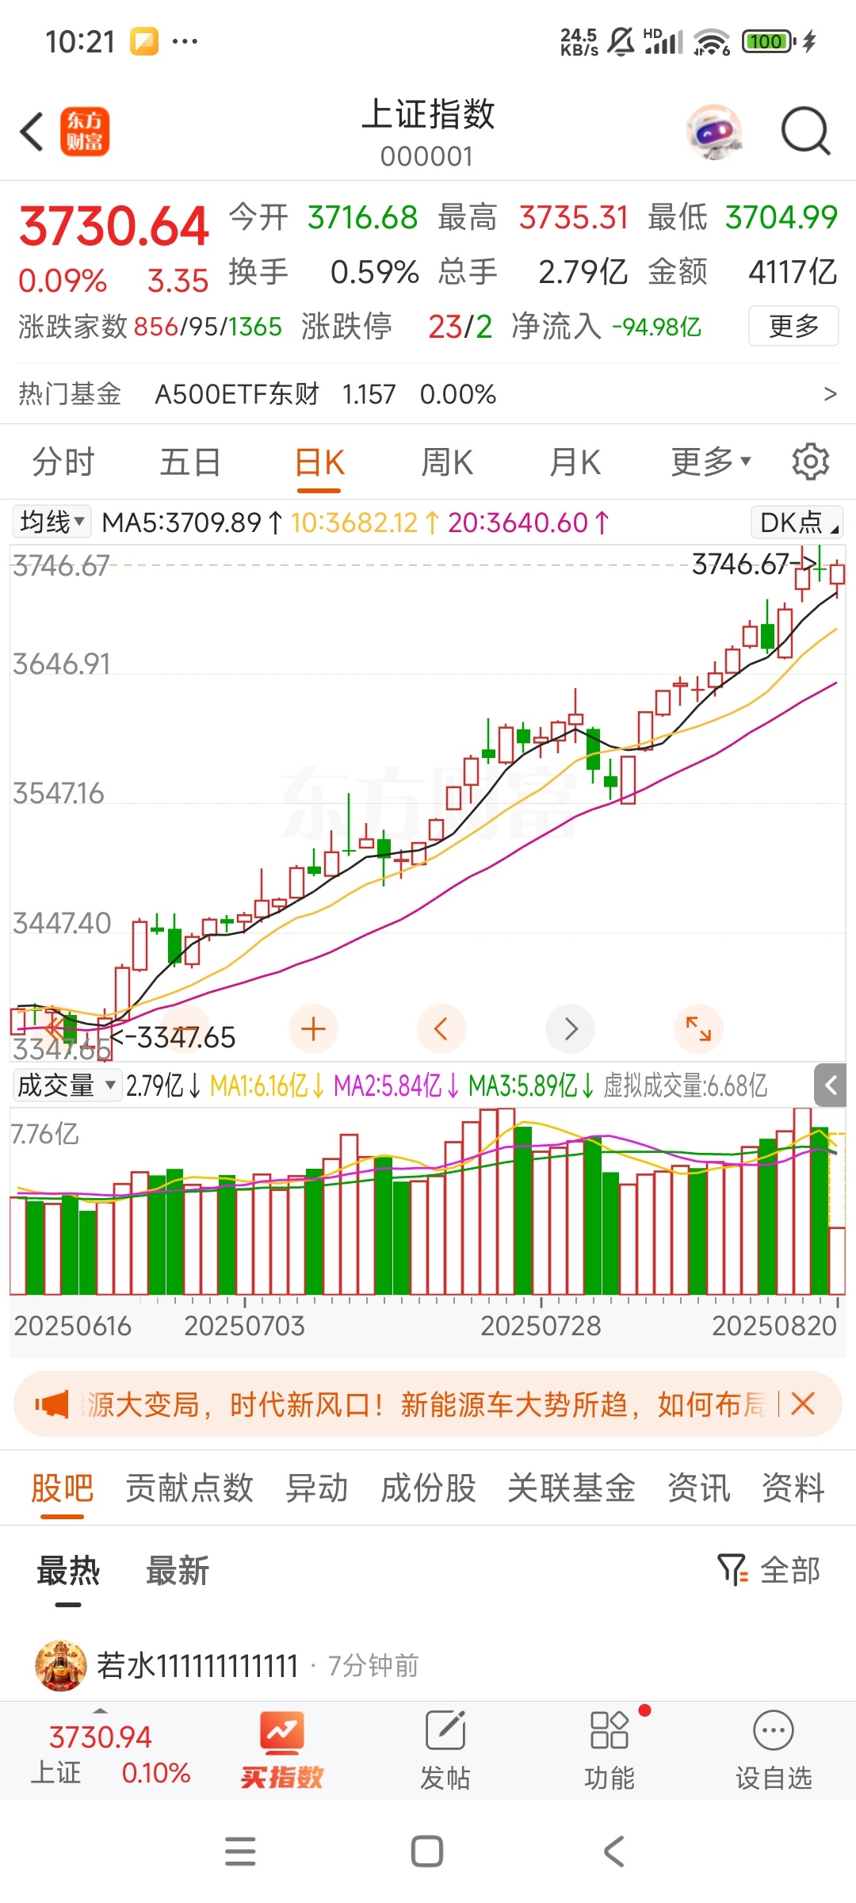Open A500ETF东财 fund link
The height and width of the screenshot is (1903, 856).
coord(237,393)
